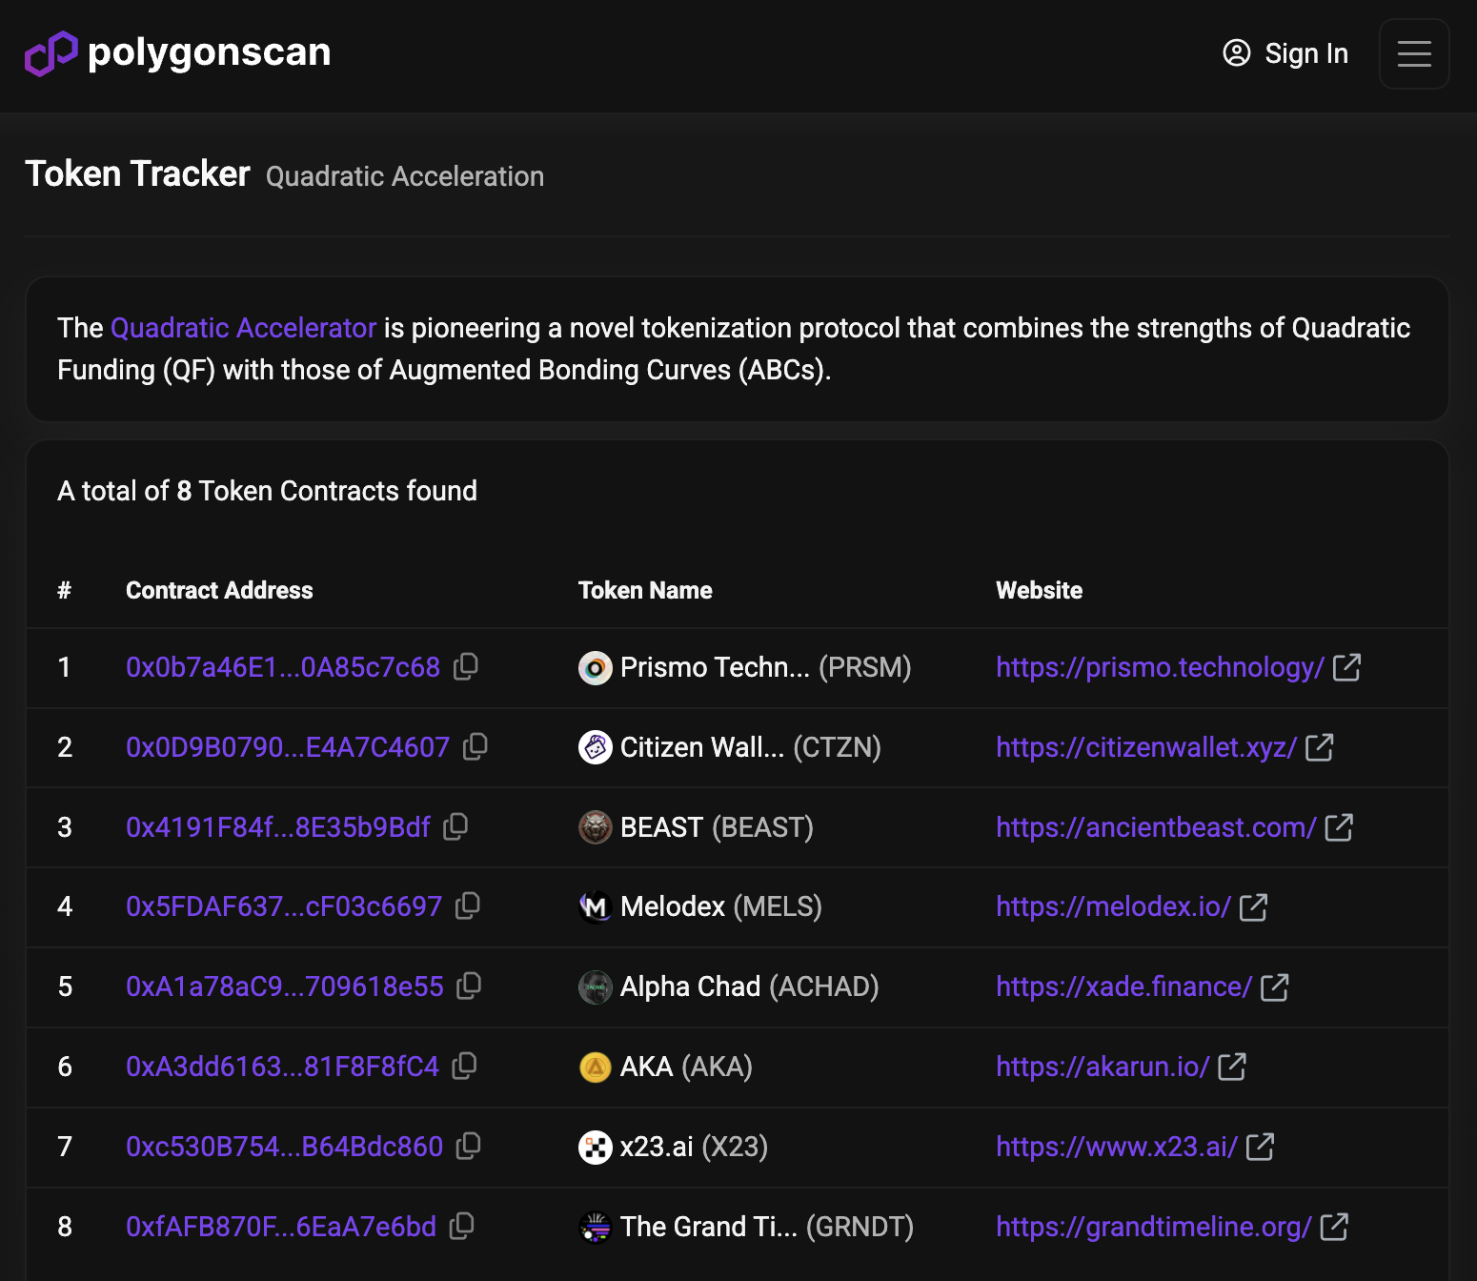Click The Grand Timeline token logo

(x=596, y=1227)
